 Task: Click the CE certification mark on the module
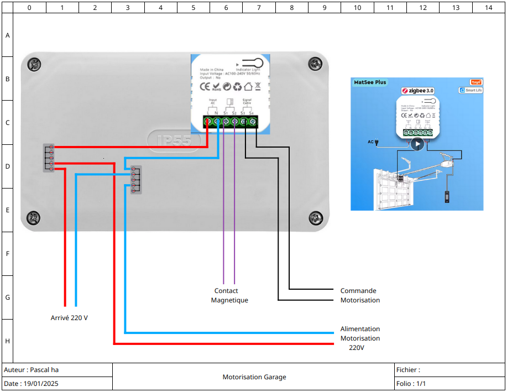click(205, 87)
